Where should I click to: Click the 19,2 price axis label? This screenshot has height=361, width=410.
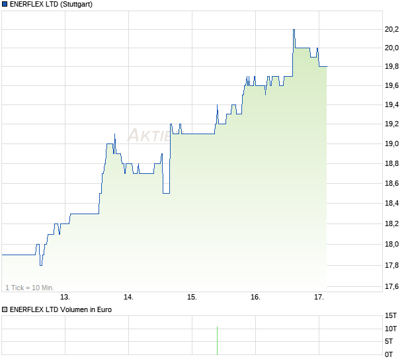[x=391, y=124]
